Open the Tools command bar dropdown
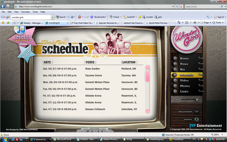This screenshot has width=227, height=142. pos(218,23)
